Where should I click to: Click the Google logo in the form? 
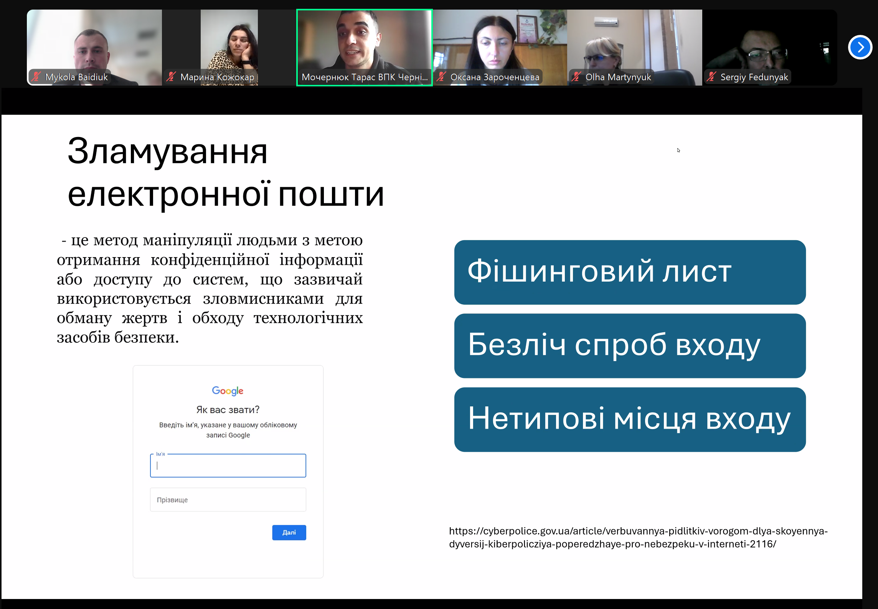228,391
